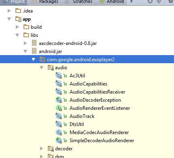Viewport: 174px width, 158px height.
Task: Click the public access icon beside Ac3Util
Action: (65, 76)
